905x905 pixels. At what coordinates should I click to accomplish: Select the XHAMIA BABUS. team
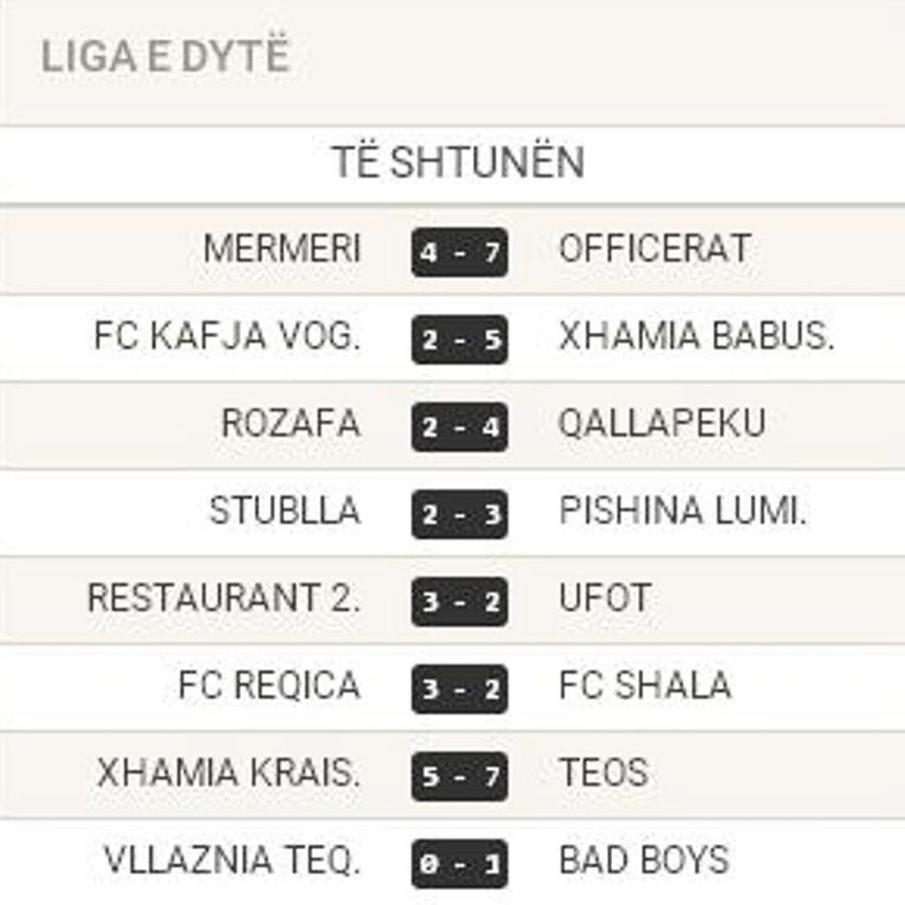coord(697,337)
